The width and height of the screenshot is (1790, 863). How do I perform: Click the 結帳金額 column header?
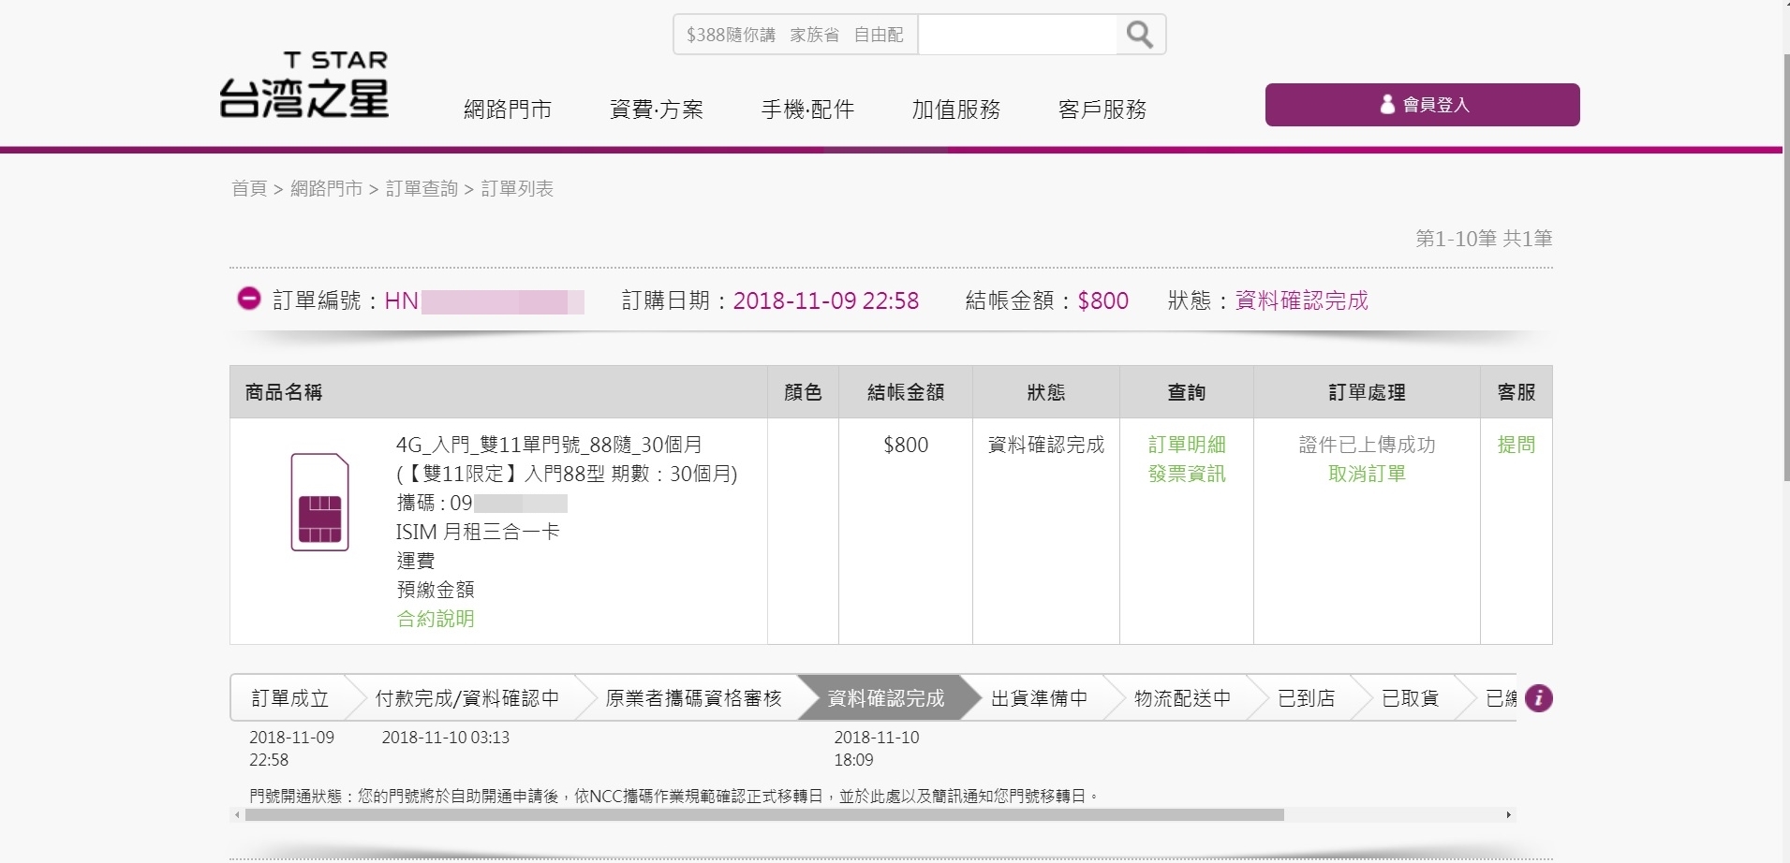[906, 392]
